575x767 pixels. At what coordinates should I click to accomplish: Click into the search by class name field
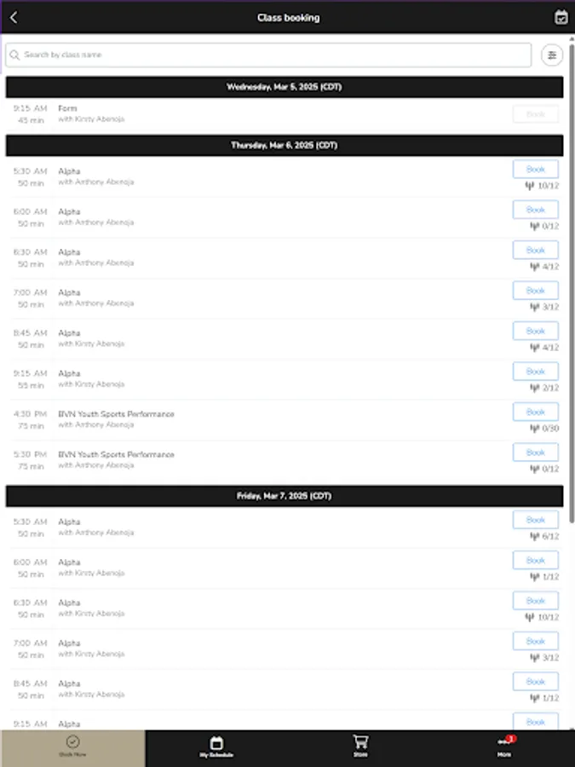pos(256,55)
